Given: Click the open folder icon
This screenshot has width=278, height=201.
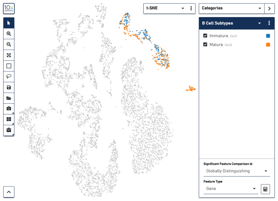Looking at the screenshot, I should click(x=9, y=98).
